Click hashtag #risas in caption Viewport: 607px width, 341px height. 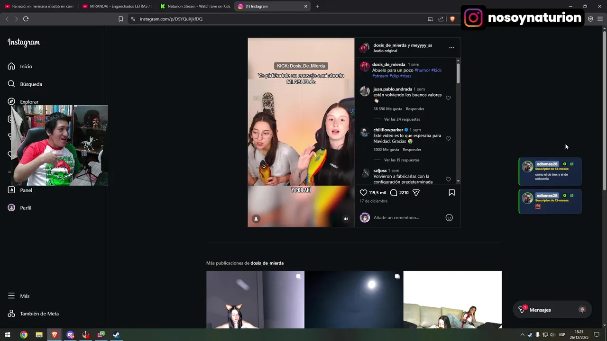coord(405,76)
